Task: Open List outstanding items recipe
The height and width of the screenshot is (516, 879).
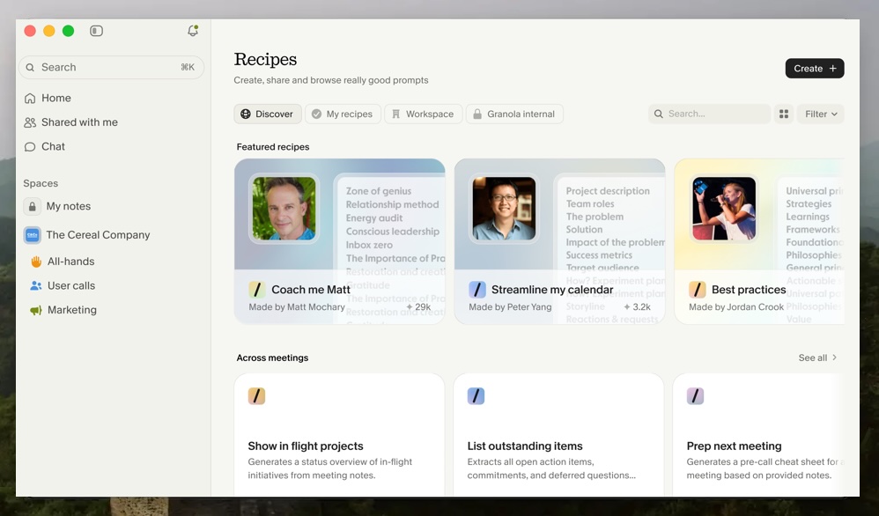Action: [559, 435]
